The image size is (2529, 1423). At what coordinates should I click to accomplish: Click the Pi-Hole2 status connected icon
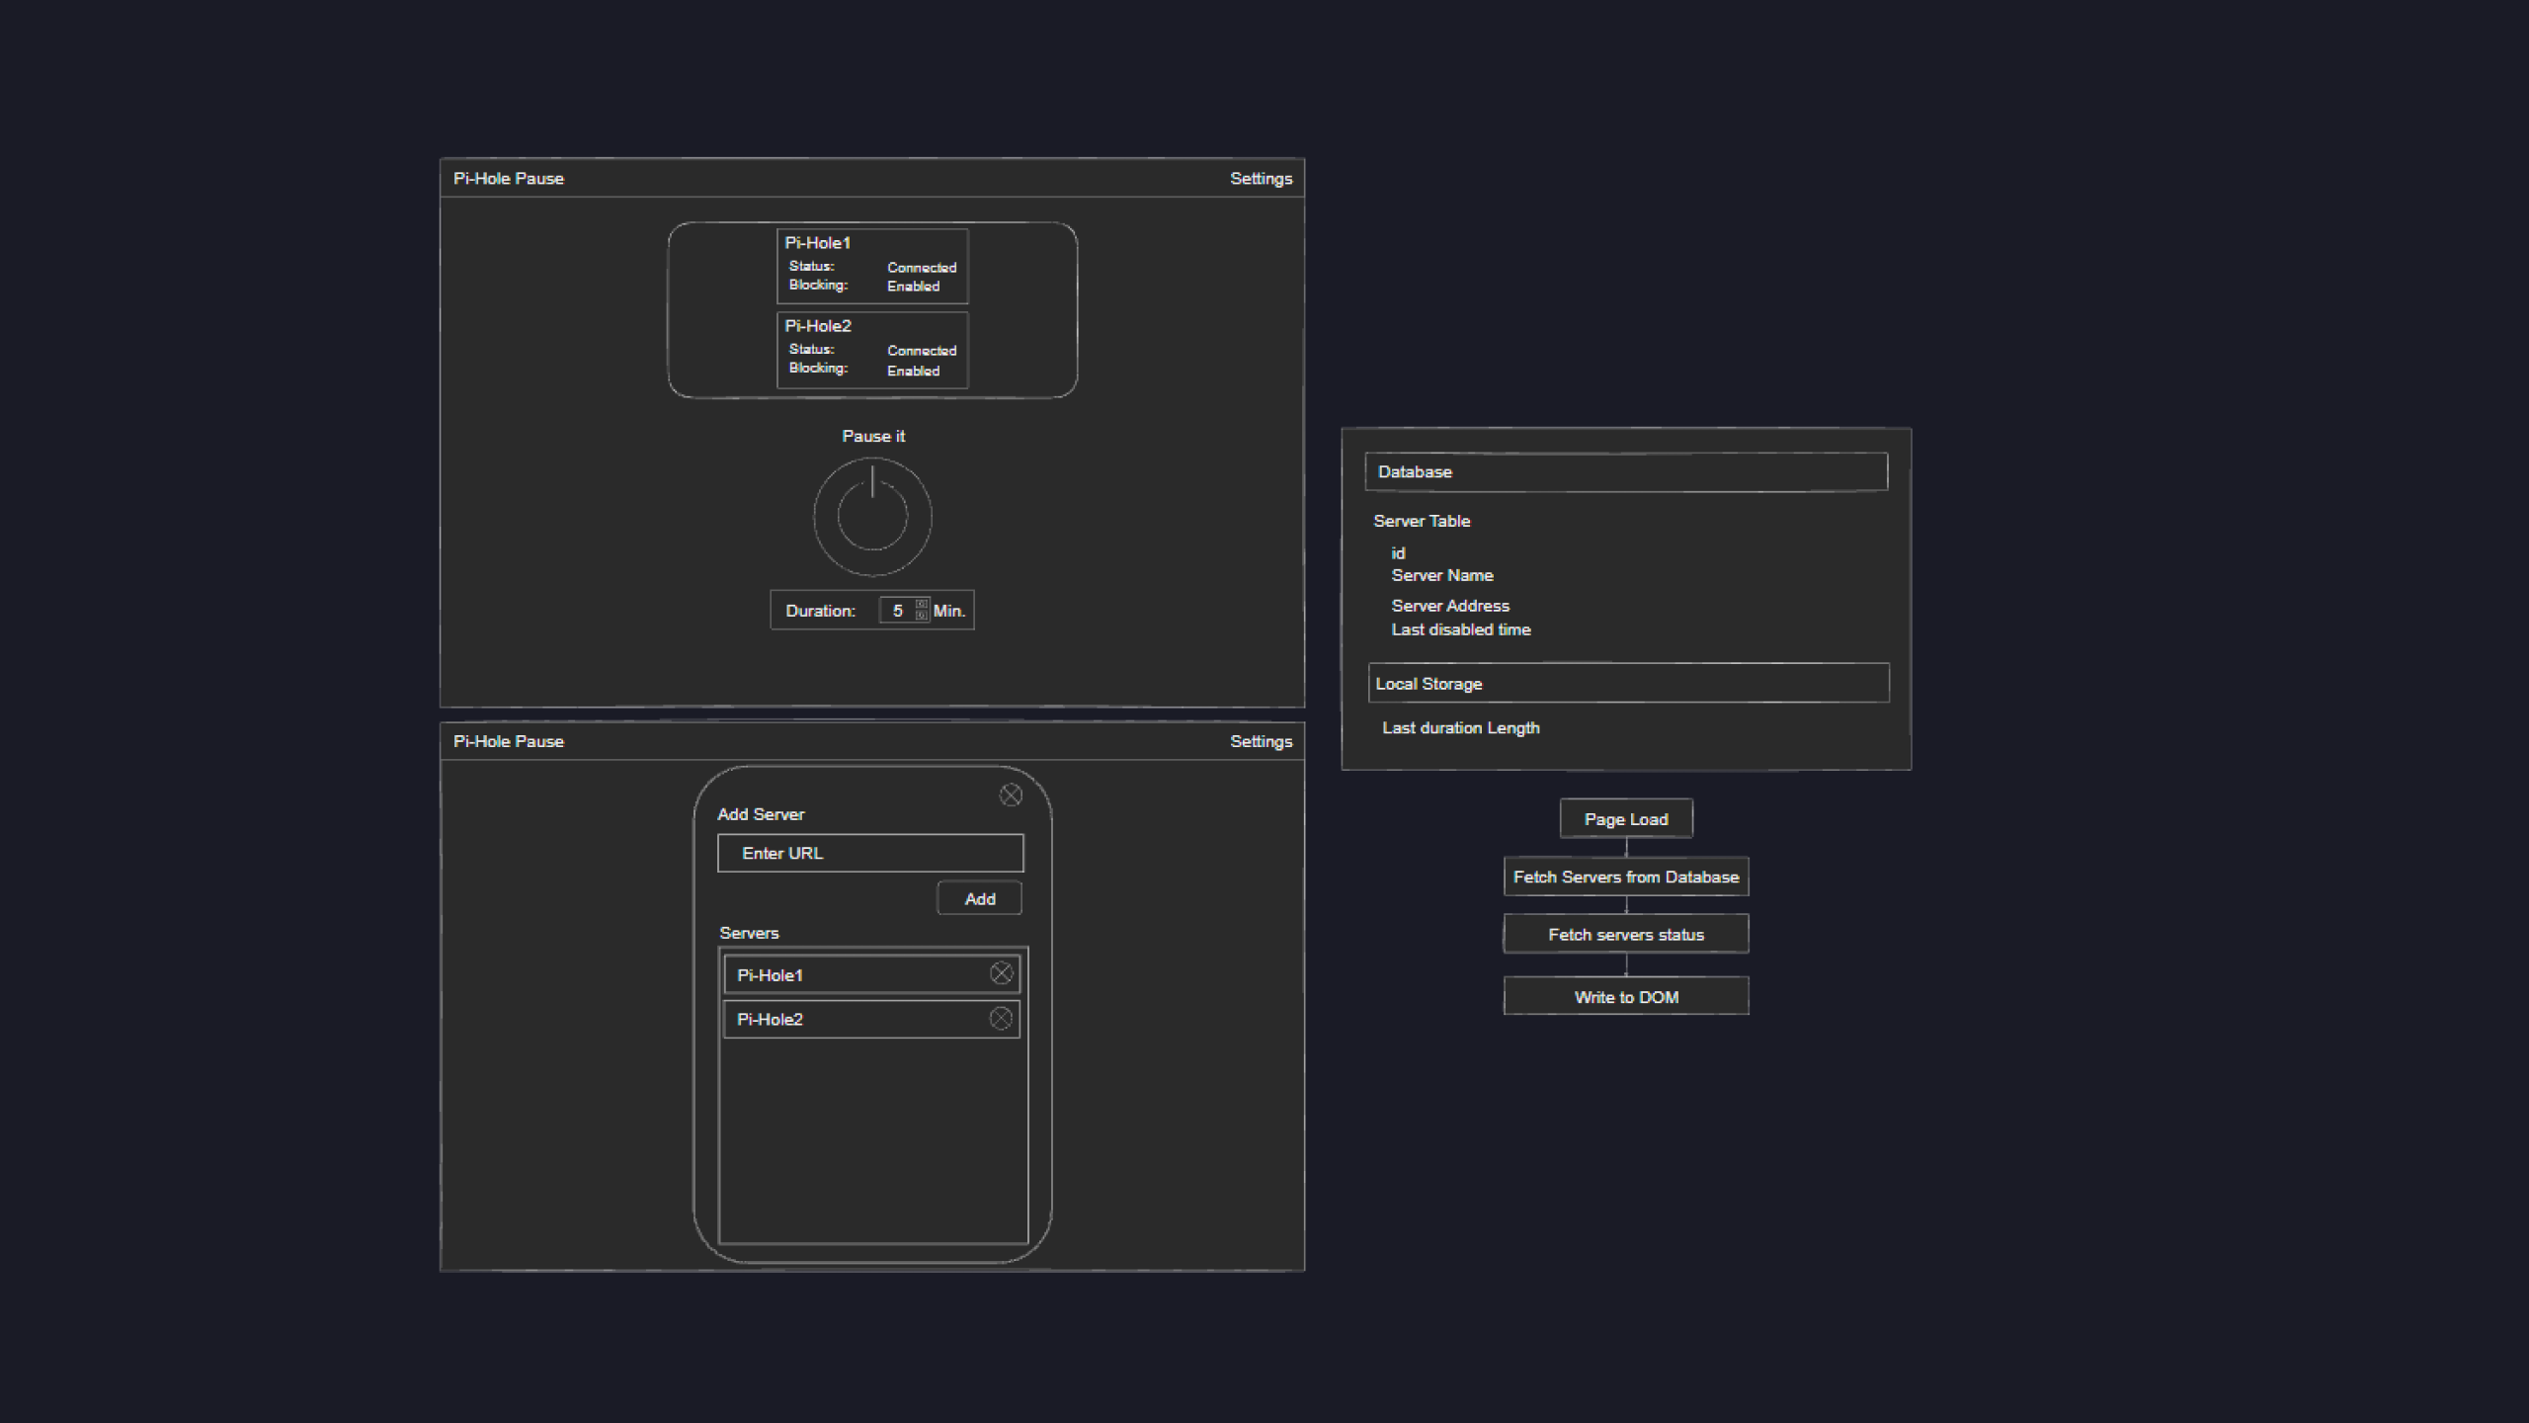[921, 349]
